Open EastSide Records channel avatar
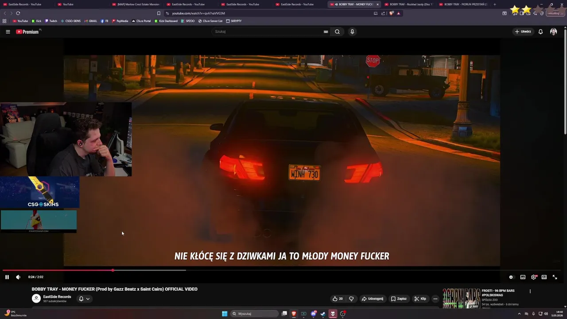The image size is (567, 319). point(36,299)
